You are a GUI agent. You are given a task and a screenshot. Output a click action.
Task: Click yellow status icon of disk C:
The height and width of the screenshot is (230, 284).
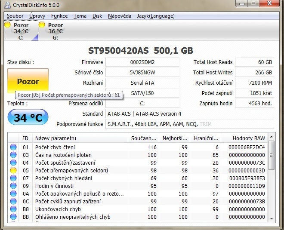[x=8, y=25]
